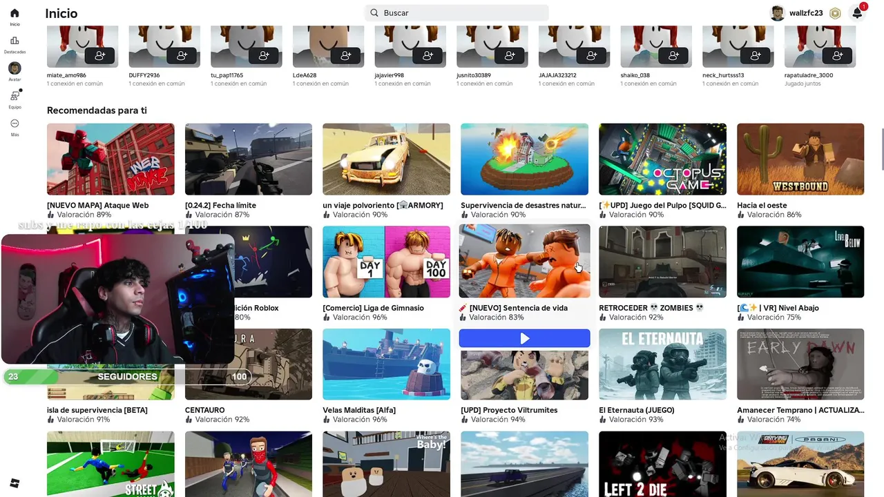Open the Más three-dots sidebar icon
Viewport: 884px width, 497px height.
(15, 124)
